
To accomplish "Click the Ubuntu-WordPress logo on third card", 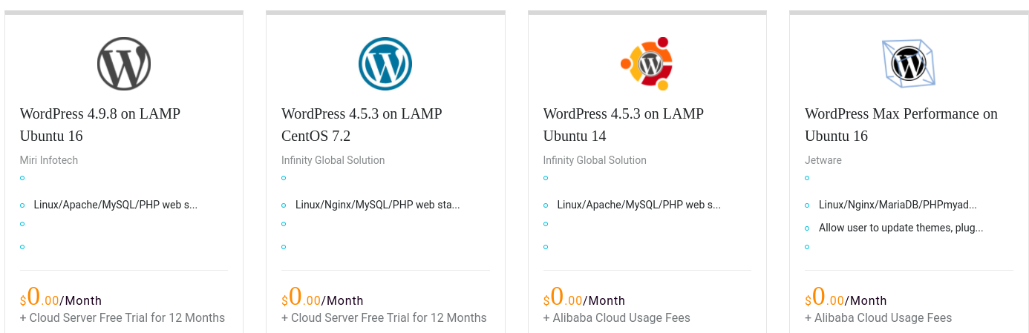I will 647,64.
